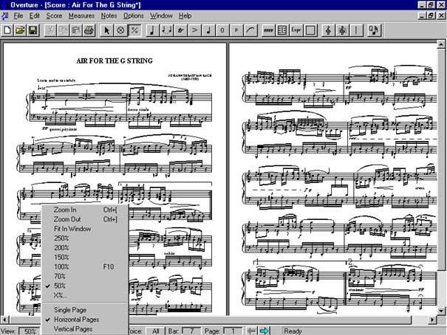This screenshot has height=335, width=447.
Task: Open the Notes menu
Action: click(109, 15)
